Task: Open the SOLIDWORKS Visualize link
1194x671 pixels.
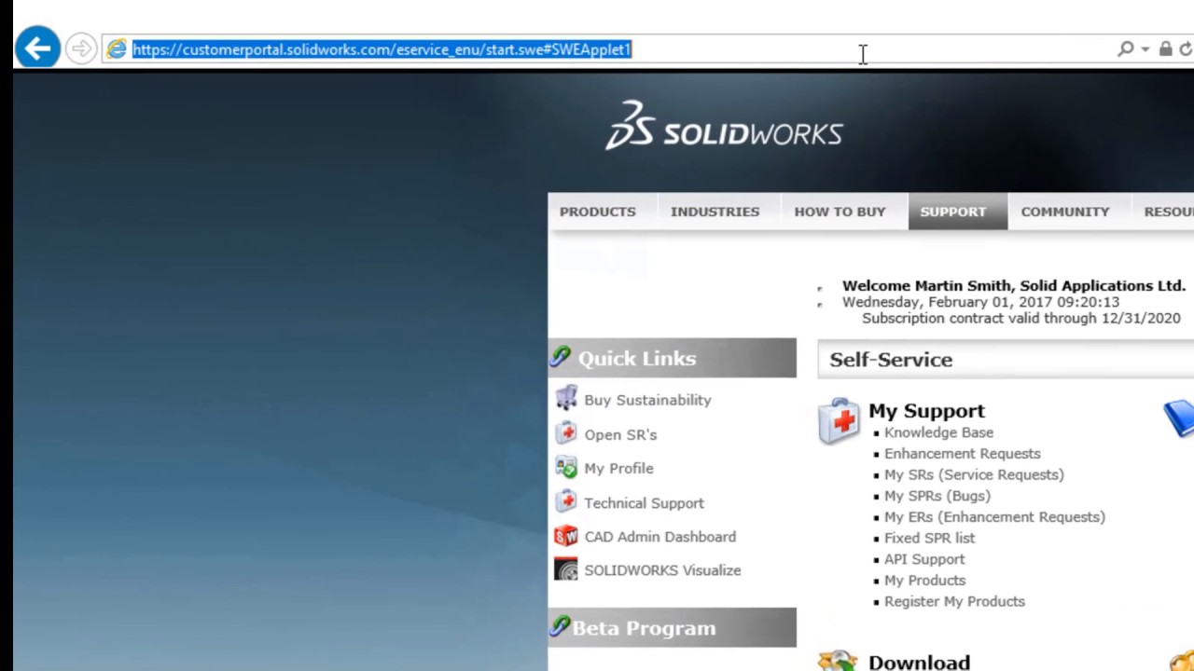Action: [662, 570]
